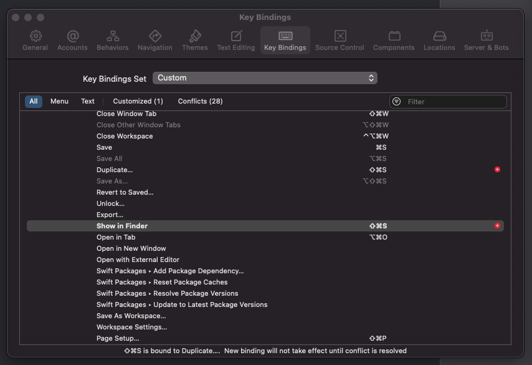Select the Unlock... command row
This screenshot has width=532, height=365.
click(265, 203)
